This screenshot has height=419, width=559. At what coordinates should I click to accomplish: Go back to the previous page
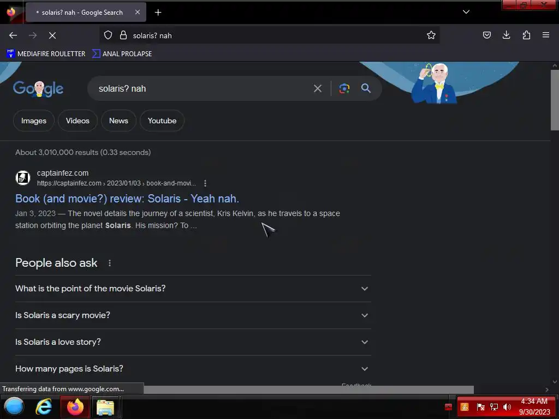pyautogui.click(x=13, y=35)
